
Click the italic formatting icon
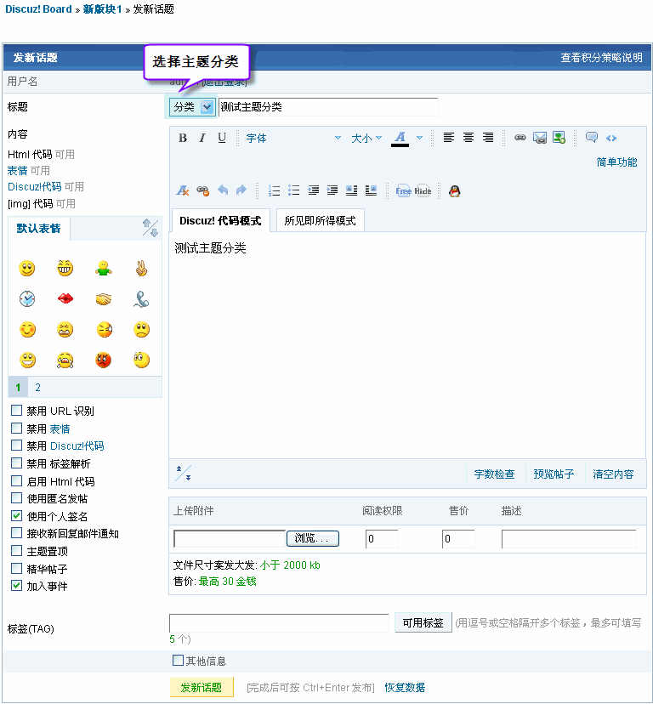click(x=202, y=138)
